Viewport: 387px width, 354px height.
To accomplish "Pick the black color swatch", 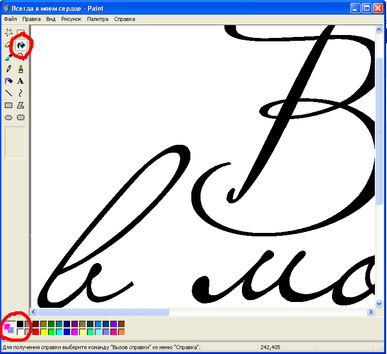I will 20,324.
